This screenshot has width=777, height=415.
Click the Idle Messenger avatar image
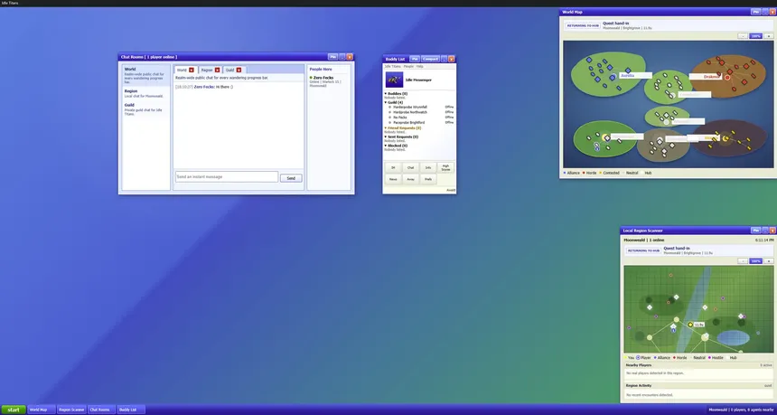394,80
